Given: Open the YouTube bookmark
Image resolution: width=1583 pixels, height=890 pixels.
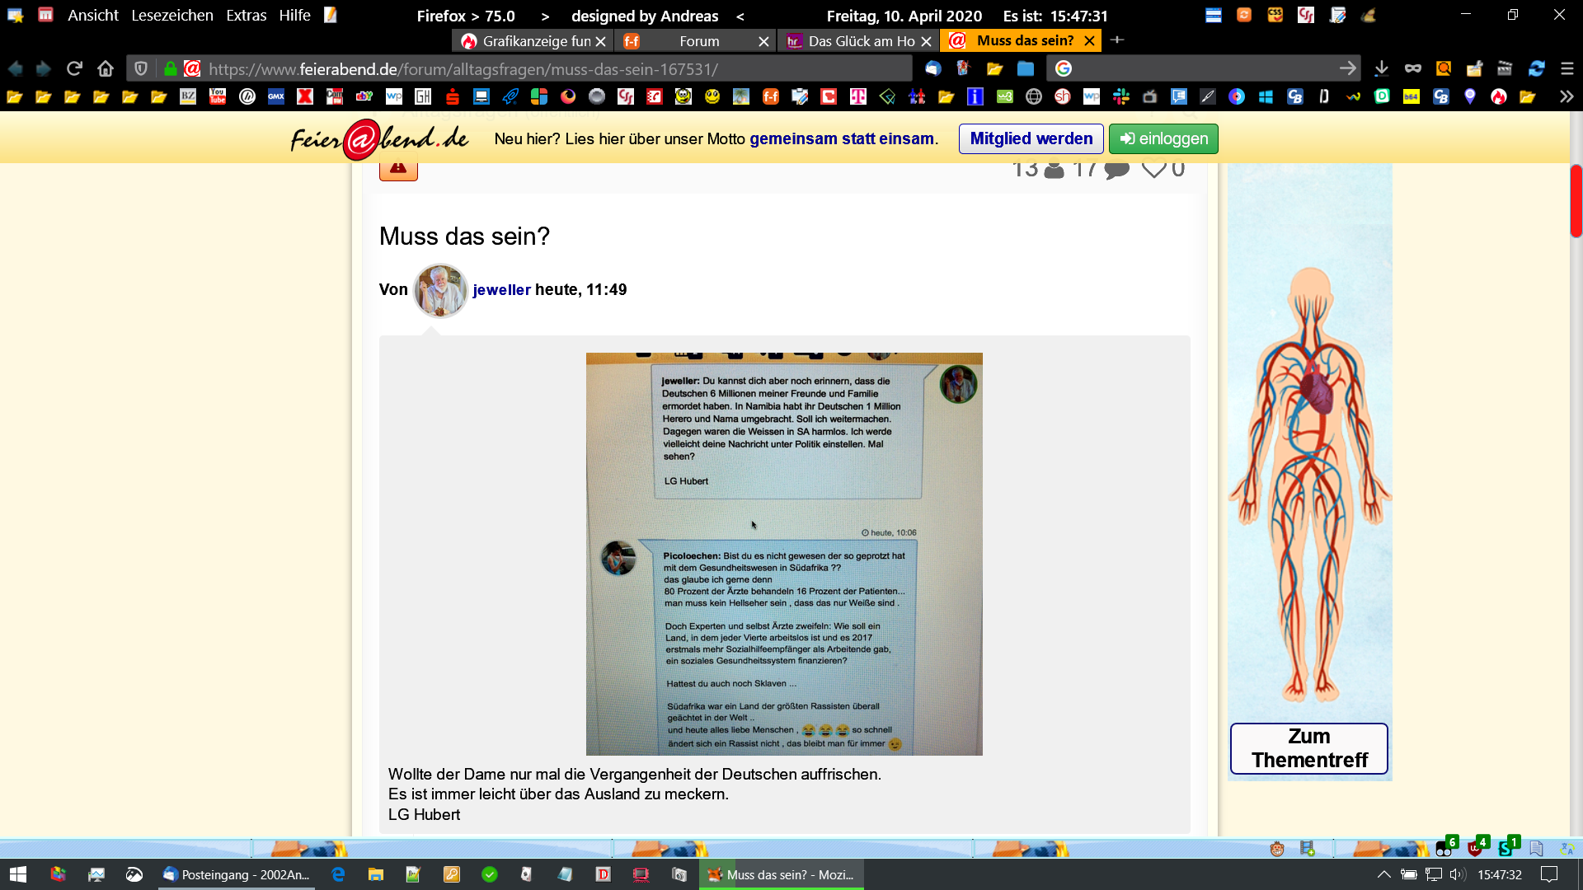Looking at the screenshot, I should [x=218, y=96].
